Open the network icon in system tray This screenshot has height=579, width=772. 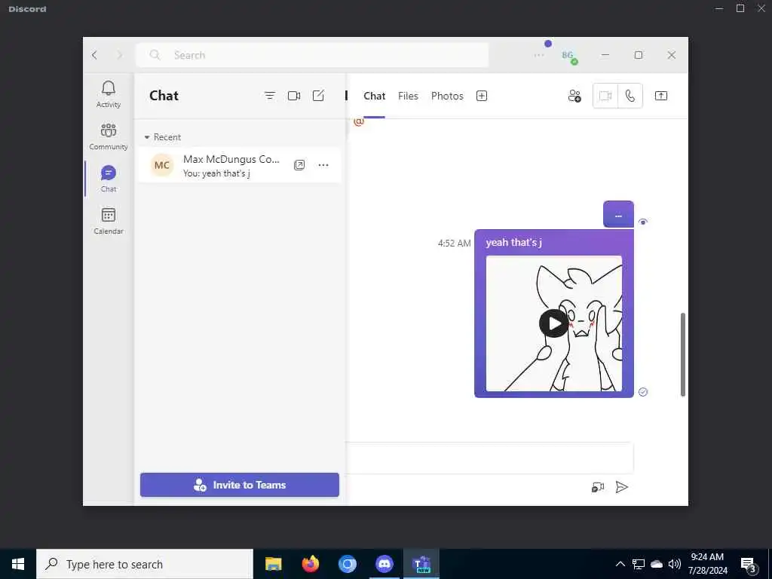(x=639, y=564)
